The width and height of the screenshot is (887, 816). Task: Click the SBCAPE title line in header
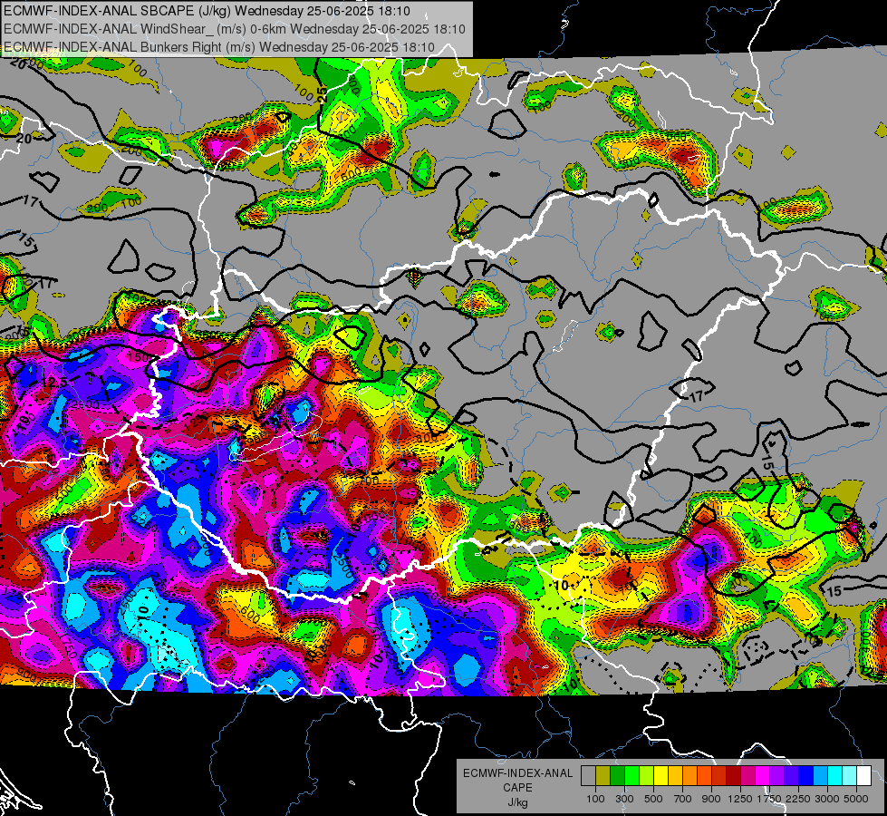[207, 11]
